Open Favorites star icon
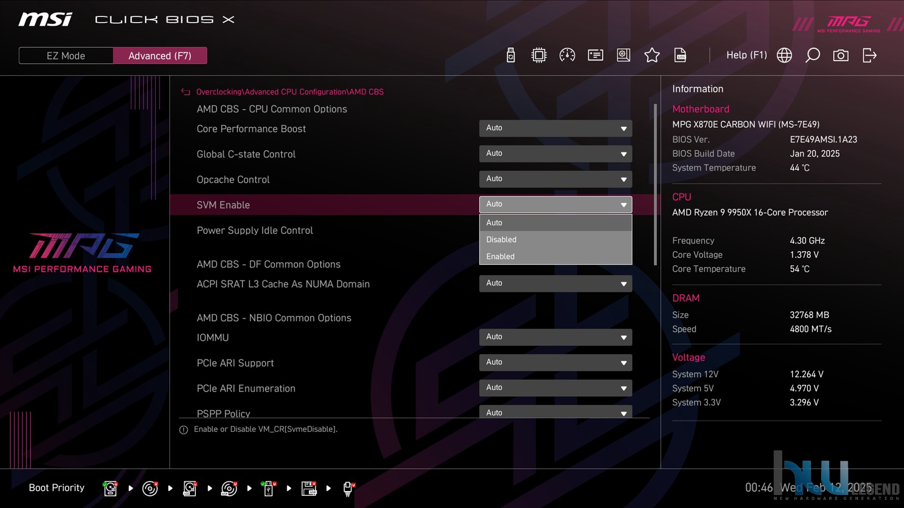The image size is (904, 508). click(652, 55)
